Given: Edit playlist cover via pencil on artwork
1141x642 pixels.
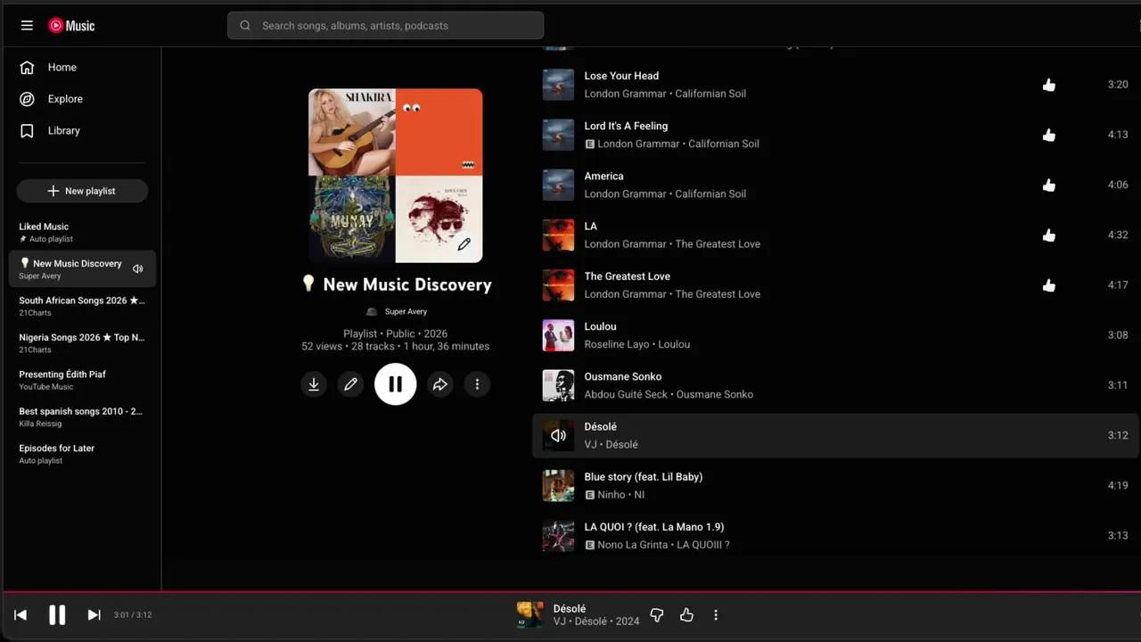Looking at the screenshot, I should click(464, 244).
